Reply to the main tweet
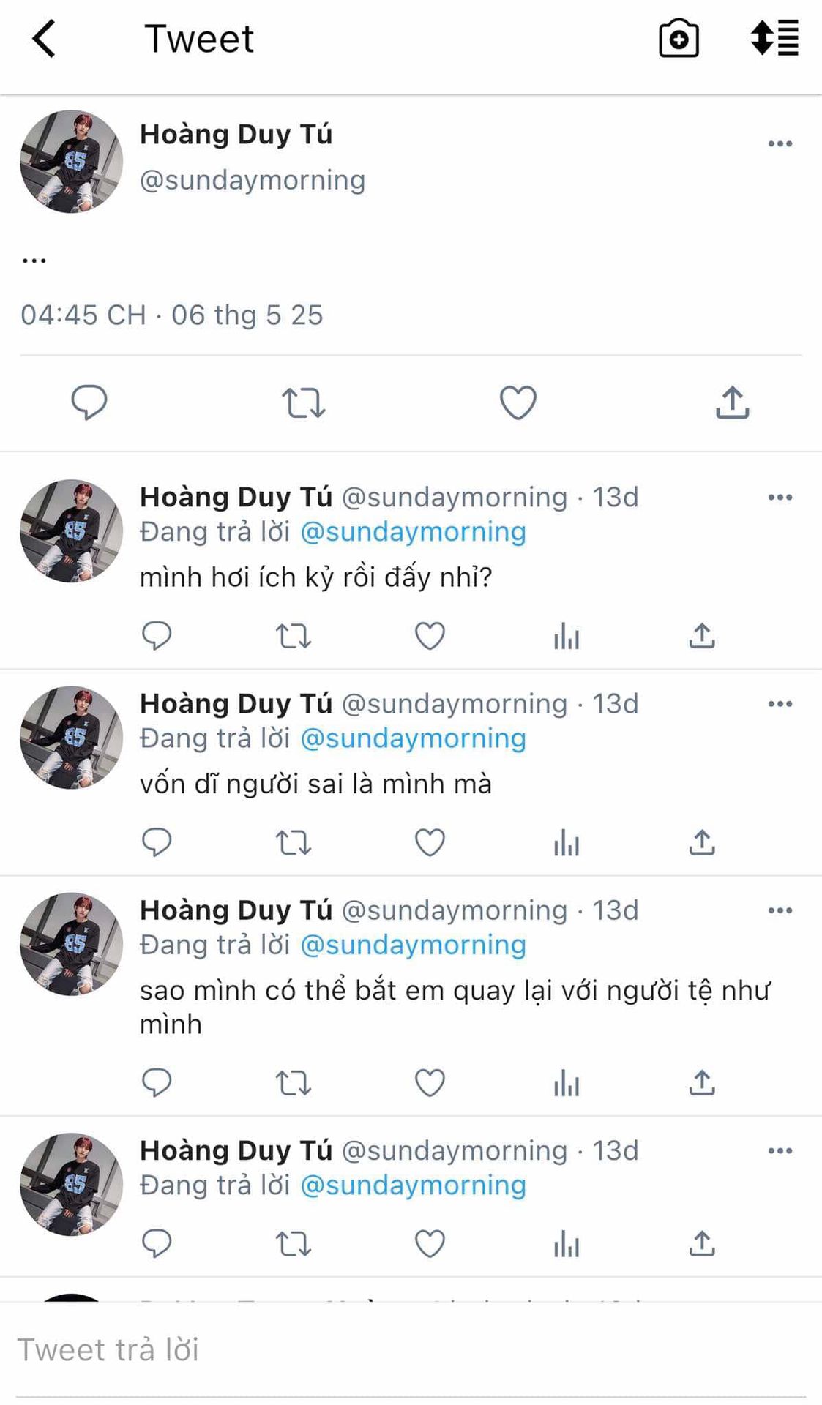 coord(89,402)
